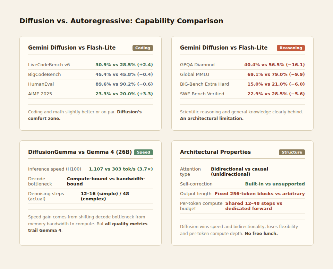Screen dimensions: 333x269
Task: Select the 'SWE-Bench Verified' label
Action: click(202, 94)
